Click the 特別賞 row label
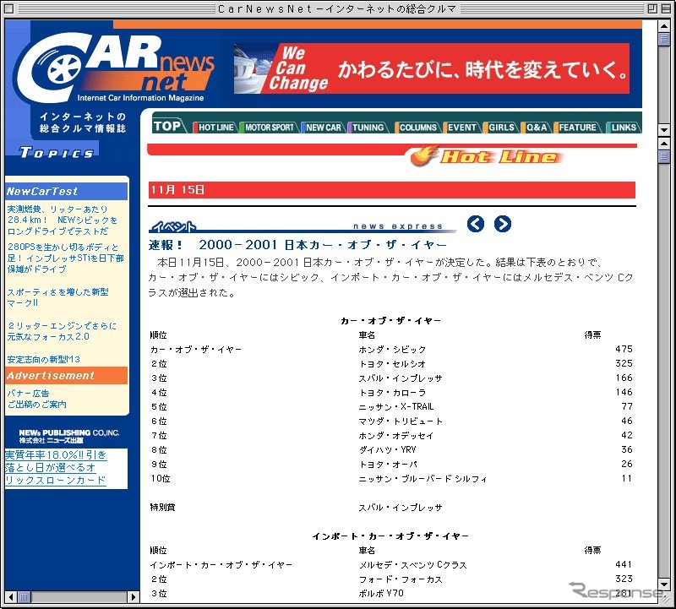The width and height of the screenshot is (676, 609). point(162,508)
